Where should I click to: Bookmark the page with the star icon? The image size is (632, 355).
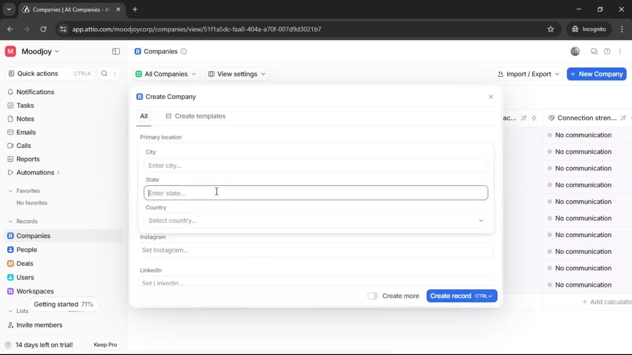(551, 29)
